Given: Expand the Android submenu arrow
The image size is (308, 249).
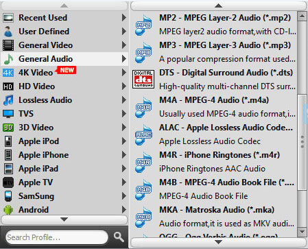Looking at the screenshot, I should [123, 210].
